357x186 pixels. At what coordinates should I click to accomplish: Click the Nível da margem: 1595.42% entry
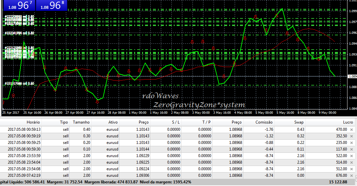(x=165, y=182)
